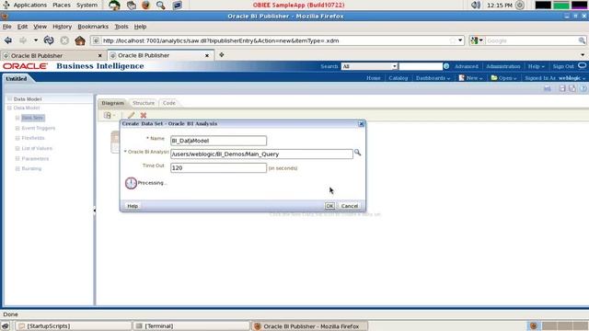Image resolution: width=589 pixels, height=331 pixels.
Task: Open the Edit menu
Action: point(22,27)
